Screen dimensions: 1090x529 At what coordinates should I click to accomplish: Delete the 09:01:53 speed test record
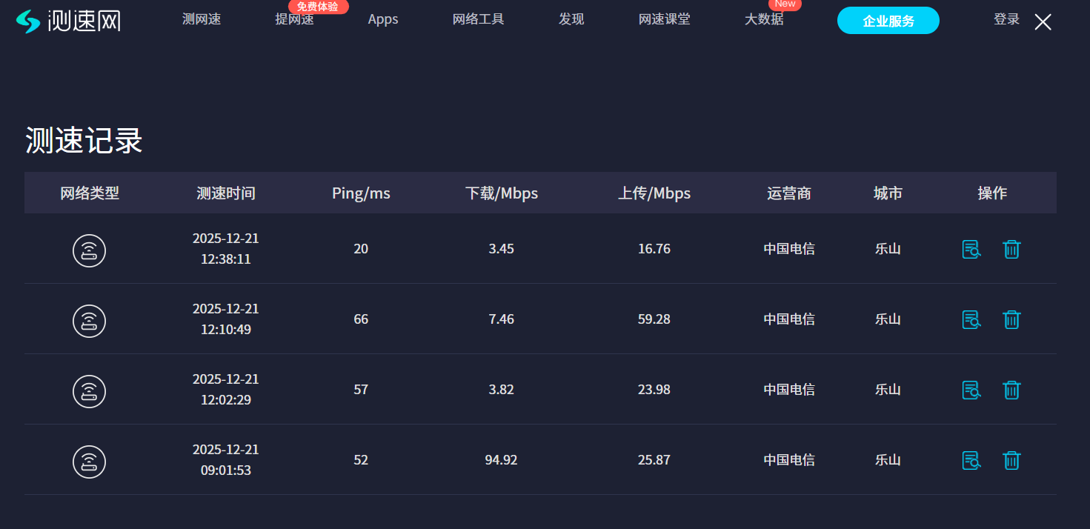click(1011, 461)
